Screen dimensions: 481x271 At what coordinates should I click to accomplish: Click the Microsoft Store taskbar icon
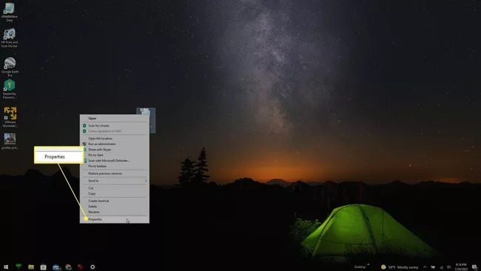coord(43,267)
